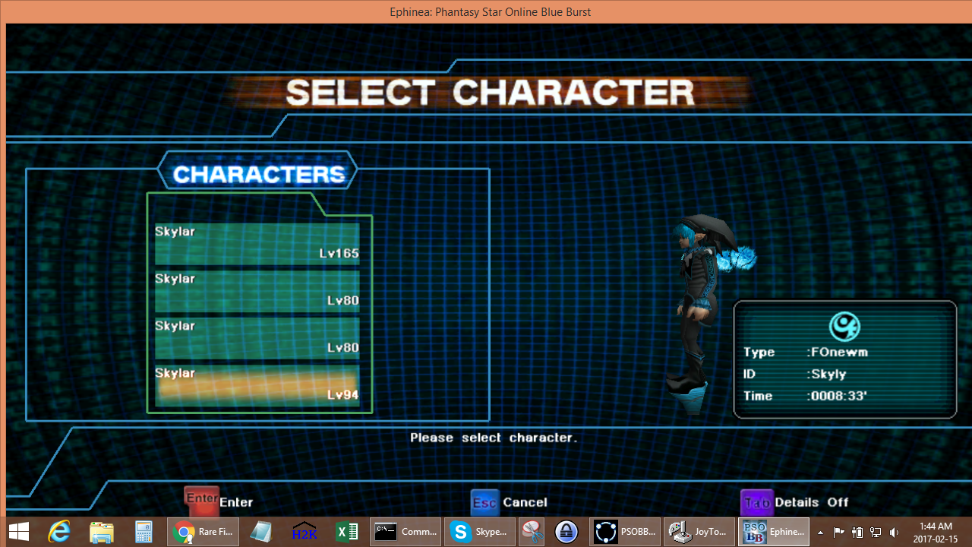Open Calculator from the taskbar
This screenshot has width=972, height=547.
(143, 532)
